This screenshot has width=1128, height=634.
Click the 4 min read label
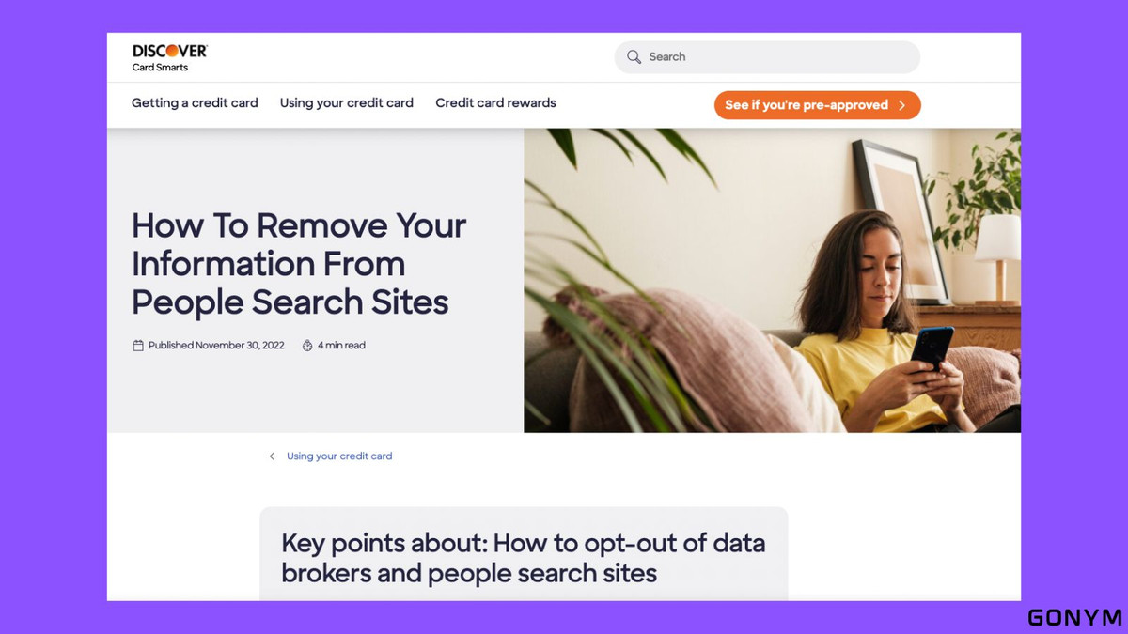pyautogui.click(x=341, y=346)
